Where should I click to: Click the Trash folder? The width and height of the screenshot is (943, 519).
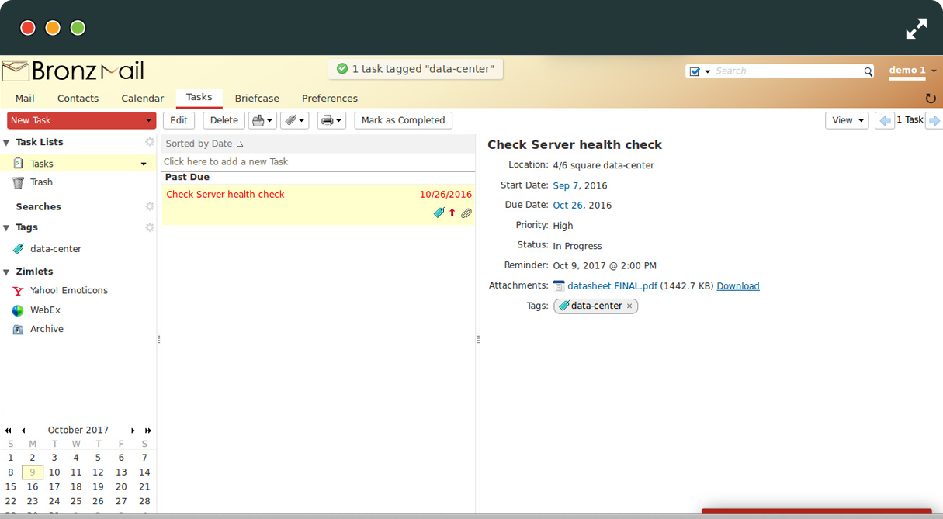pos(41,182)
